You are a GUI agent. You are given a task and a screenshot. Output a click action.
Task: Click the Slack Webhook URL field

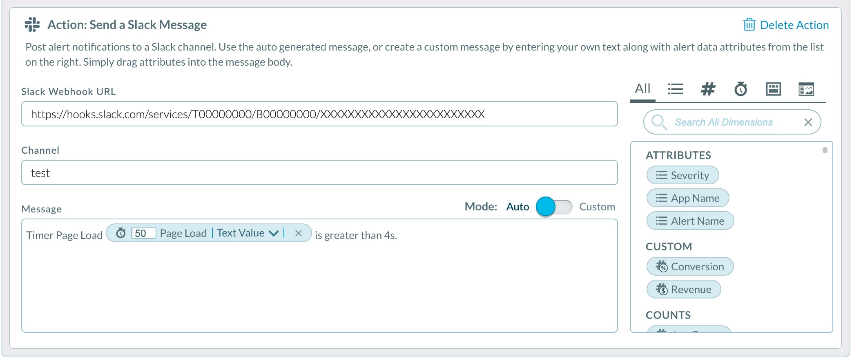coord(319,114)
